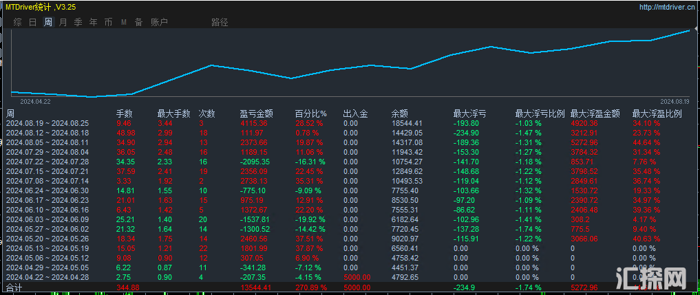The image size is (700, 295).
Task: Click the 手数 column header
Action: point(124,113)
